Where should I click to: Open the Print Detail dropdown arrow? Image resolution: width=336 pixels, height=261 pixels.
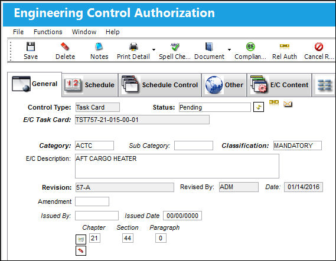coord(154,49)
